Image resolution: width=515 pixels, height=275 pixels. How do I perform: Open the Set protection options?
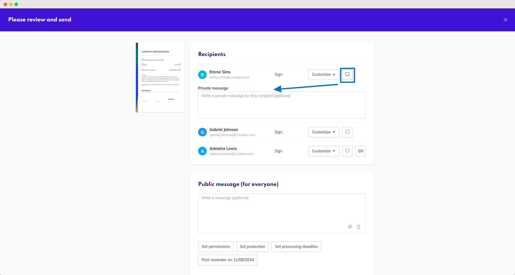pos(252,247)
